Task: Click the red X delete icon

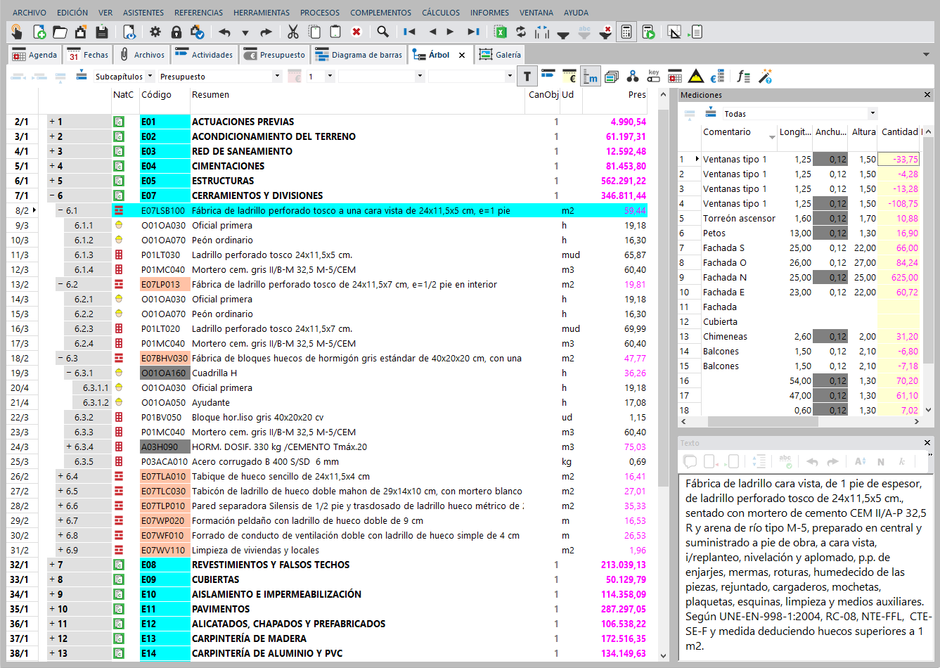Action: tap(356, 32)
